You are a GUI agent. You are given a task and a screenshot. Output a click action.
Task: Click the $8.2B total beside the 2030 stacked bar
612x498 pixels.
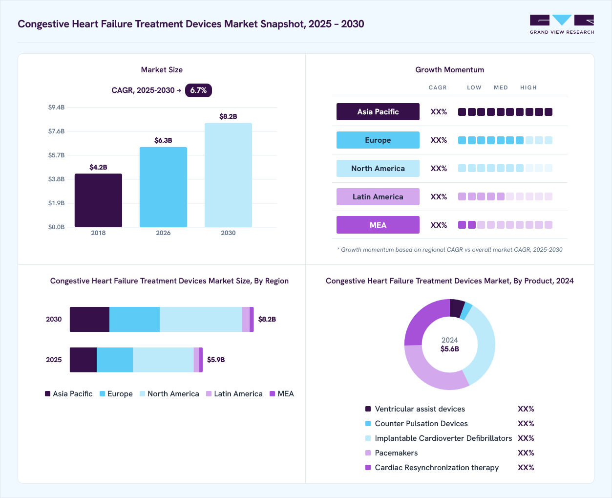pyautogui.click(x=267, y=319)
